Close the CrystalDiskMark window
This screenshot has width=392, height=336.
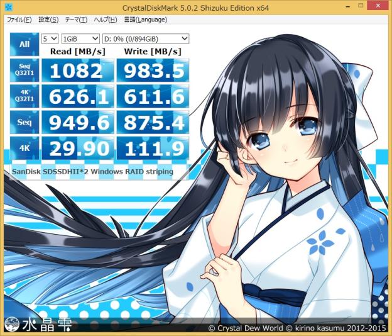(379, 6)
